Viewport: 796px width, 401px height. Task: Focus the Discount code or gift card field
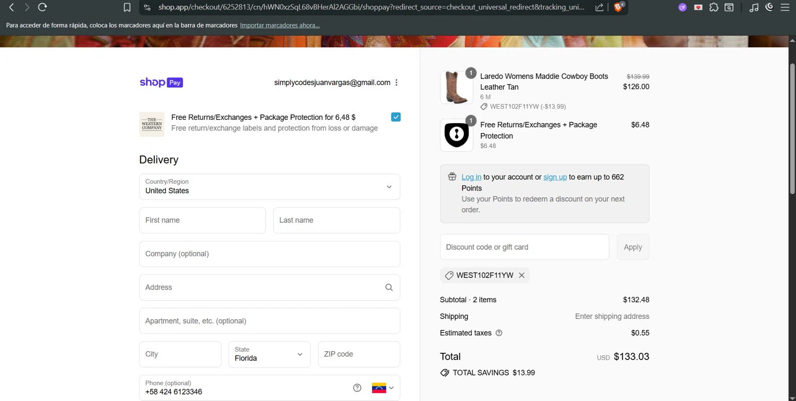524,247
